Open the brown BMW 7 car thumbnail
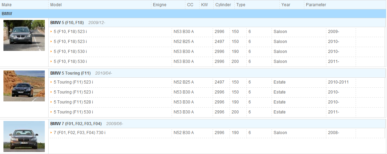Image resolution: width=387 pixels, height=154 pixels. coord(24,136)
